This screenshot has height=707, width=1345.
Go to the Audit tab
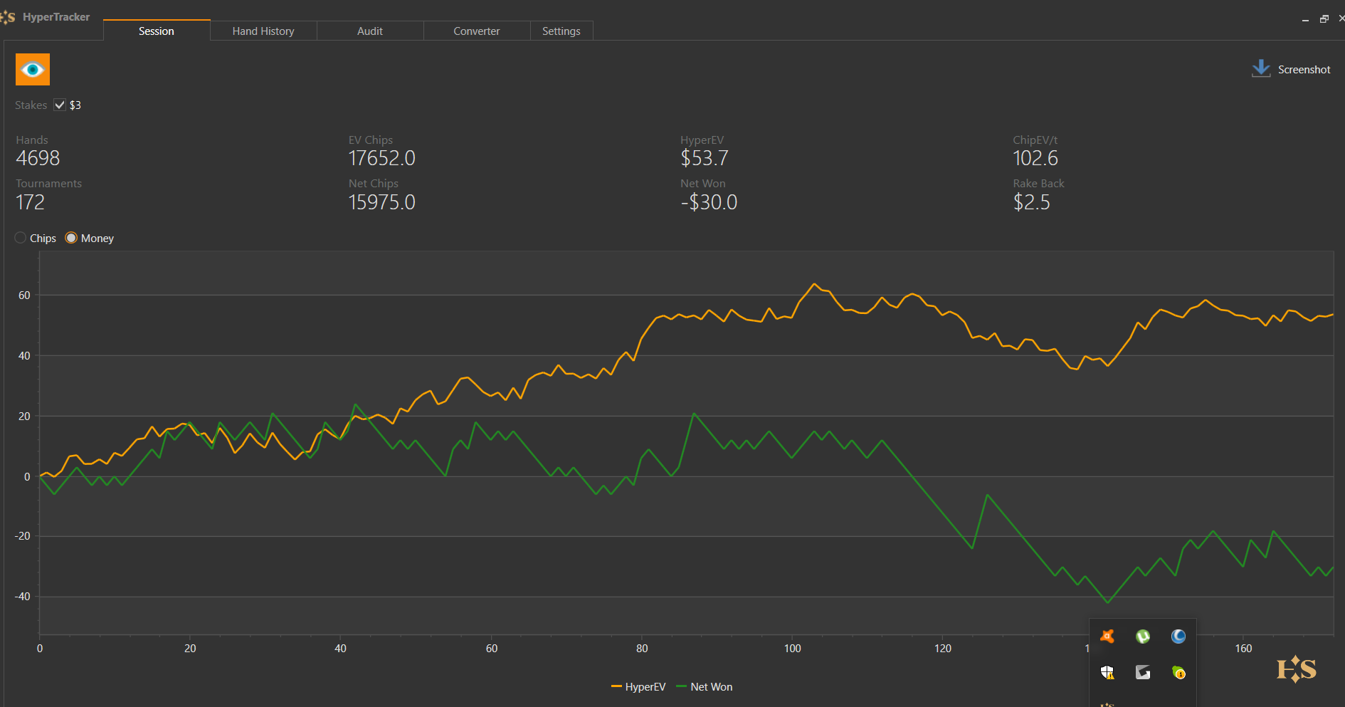[370, 31]
